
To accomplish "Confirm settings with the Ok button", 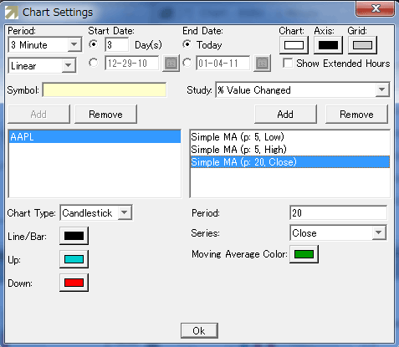I will click(x=199, y=331).
